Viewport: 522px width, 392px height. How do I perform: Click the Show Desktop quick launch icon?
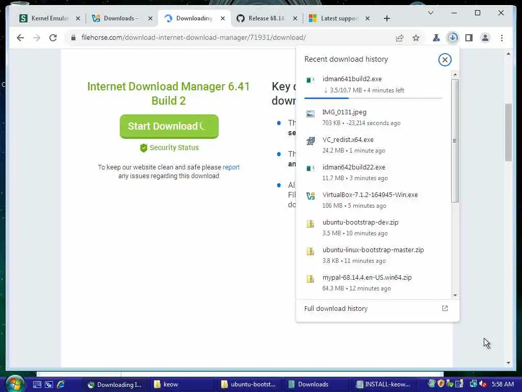(x=37, y=384)
